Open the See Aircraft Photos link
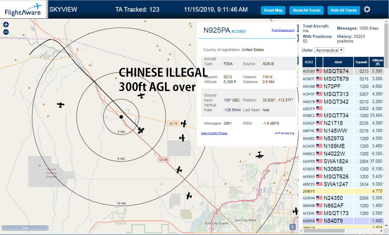This screenshot has height=235, width=389. [214, 133]
